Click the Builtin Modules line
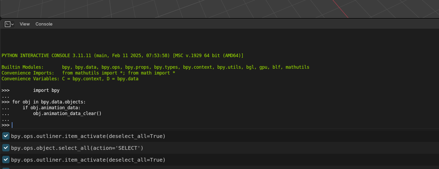 click(155, 67)
